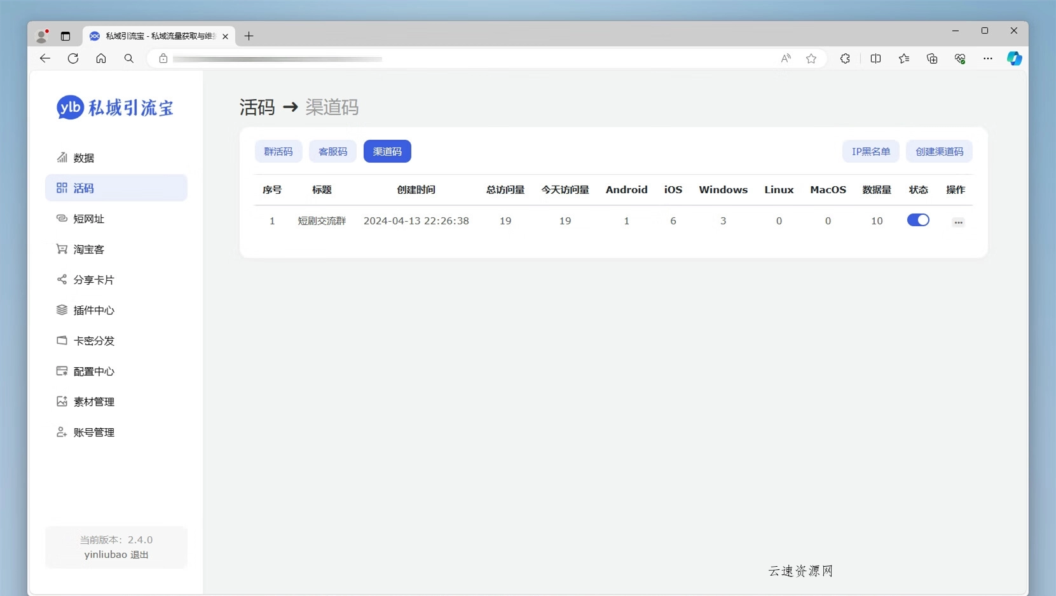
Task: Open the IP黑名单 list
Action: tap(870, 151)
